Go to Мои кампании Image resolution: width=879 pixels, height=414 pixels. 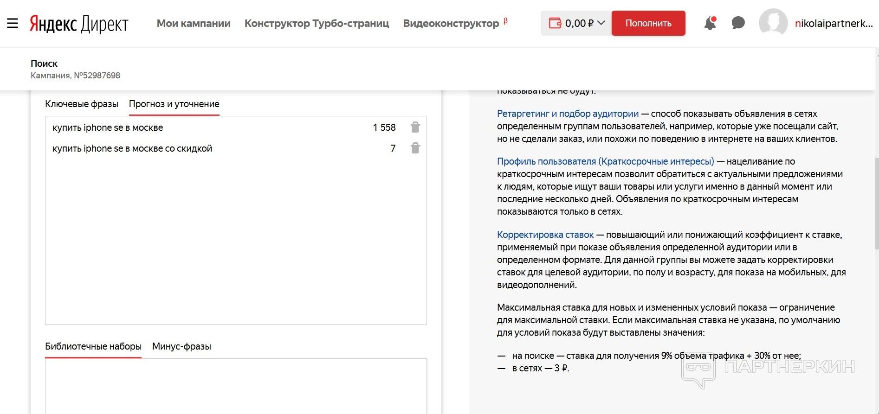(x=194, y=23)
